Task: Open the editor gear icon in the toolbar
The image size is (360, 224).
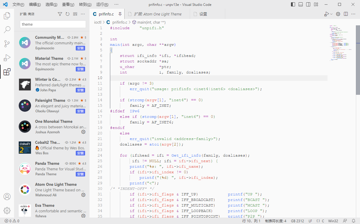Action: pos(338,14)
